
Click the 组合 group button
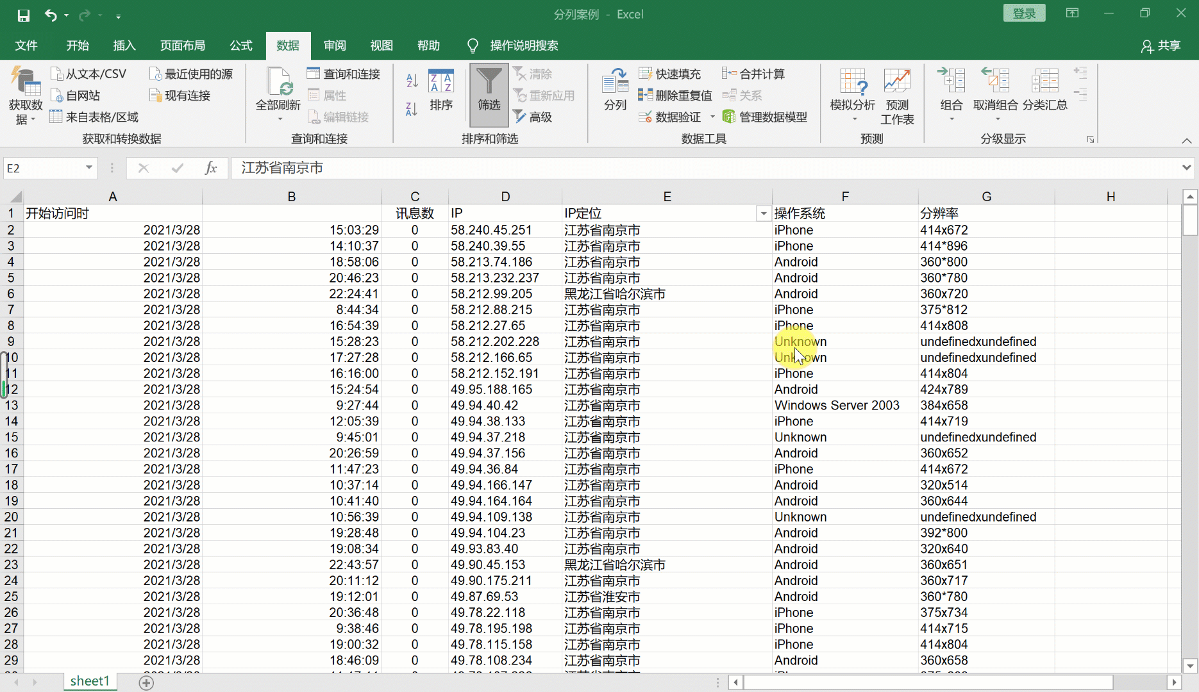[952, 94]
